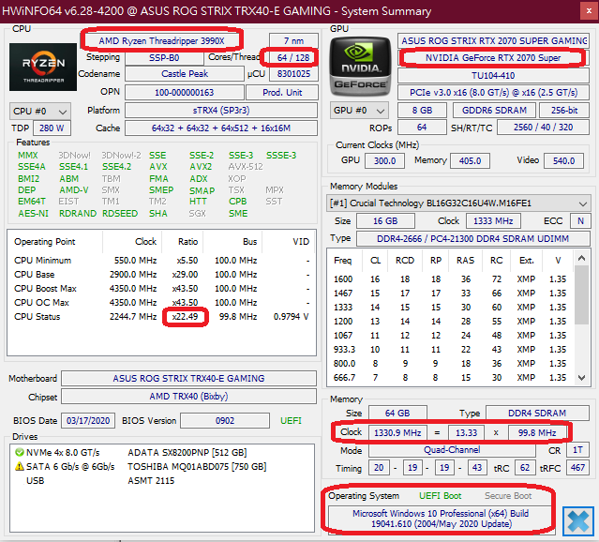Click the CPU Status x22.49 ratio
Viewport: 599px width, 542px height.
point(186,317)
